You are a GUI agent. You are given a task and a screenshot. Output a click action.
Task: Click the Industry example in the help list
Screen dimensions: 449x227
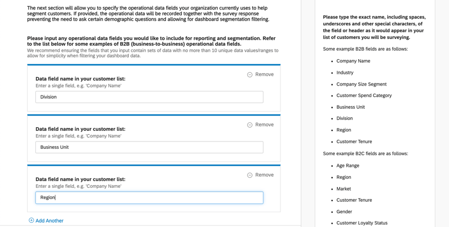pyautogui.click(x=345, y=73)
